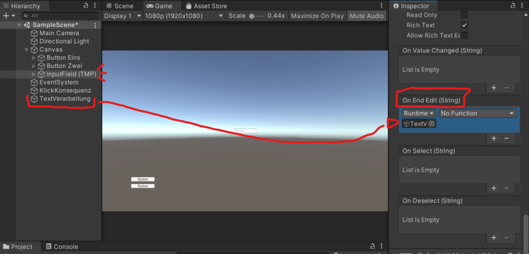
Task: Select Canvas object in Hierarchy
Action: [51, 50]
